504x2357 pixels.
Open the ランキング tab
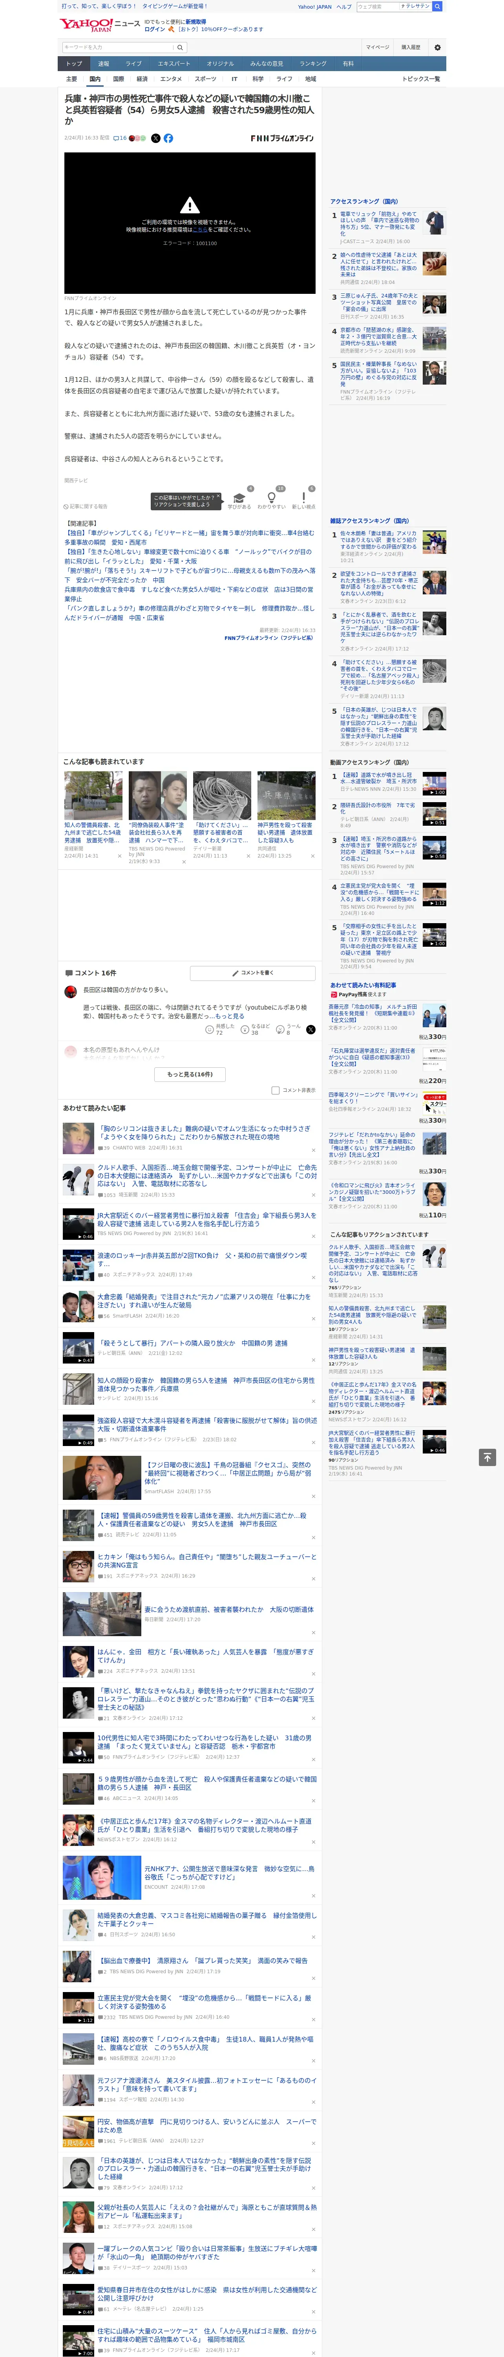coord(313,63)
